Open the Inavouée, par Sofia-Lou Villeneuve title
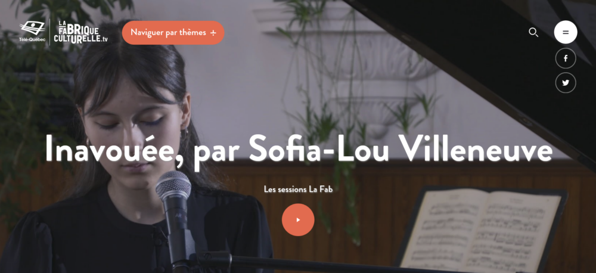The width and height of the screenshot is (596, 273). [299, 148]
